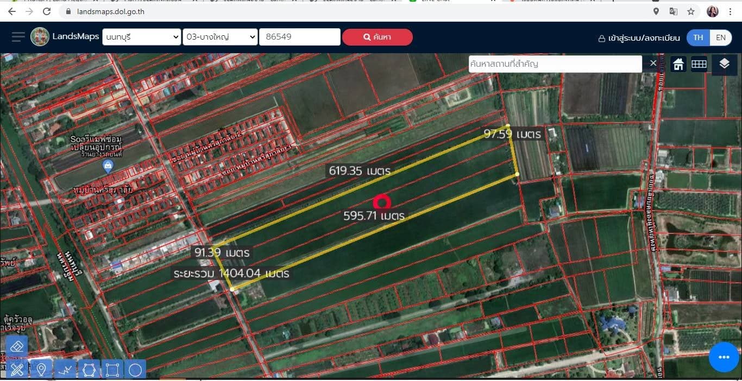This screenshot has width=742, height=381.
Task: Select the location pin marker tool
Action: 41,370
